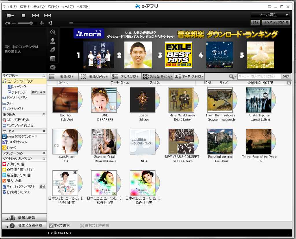The height and width of the screenshot is (239, 296).
Task: Focus the keyword search field
Action: [259, 77]
